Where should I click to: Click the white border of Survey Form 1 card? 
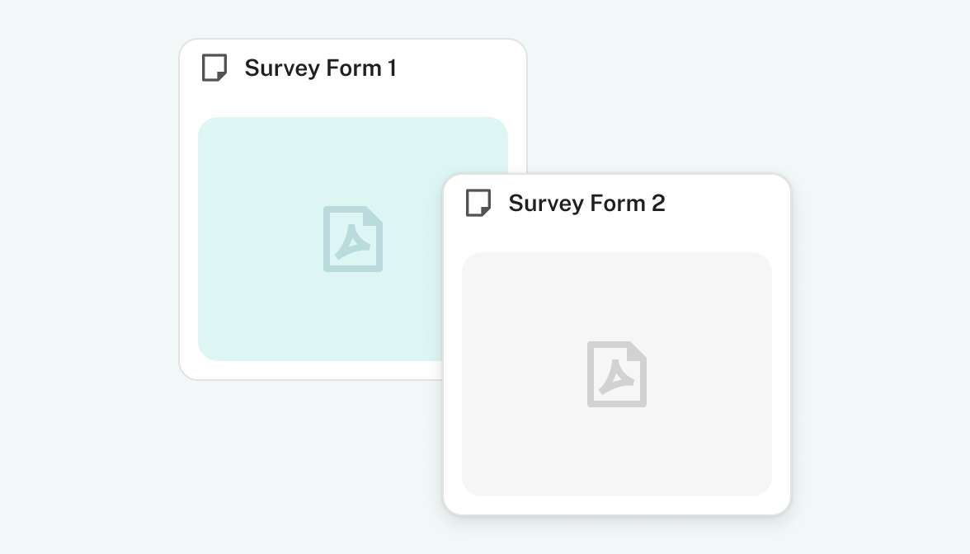point(189,247)
